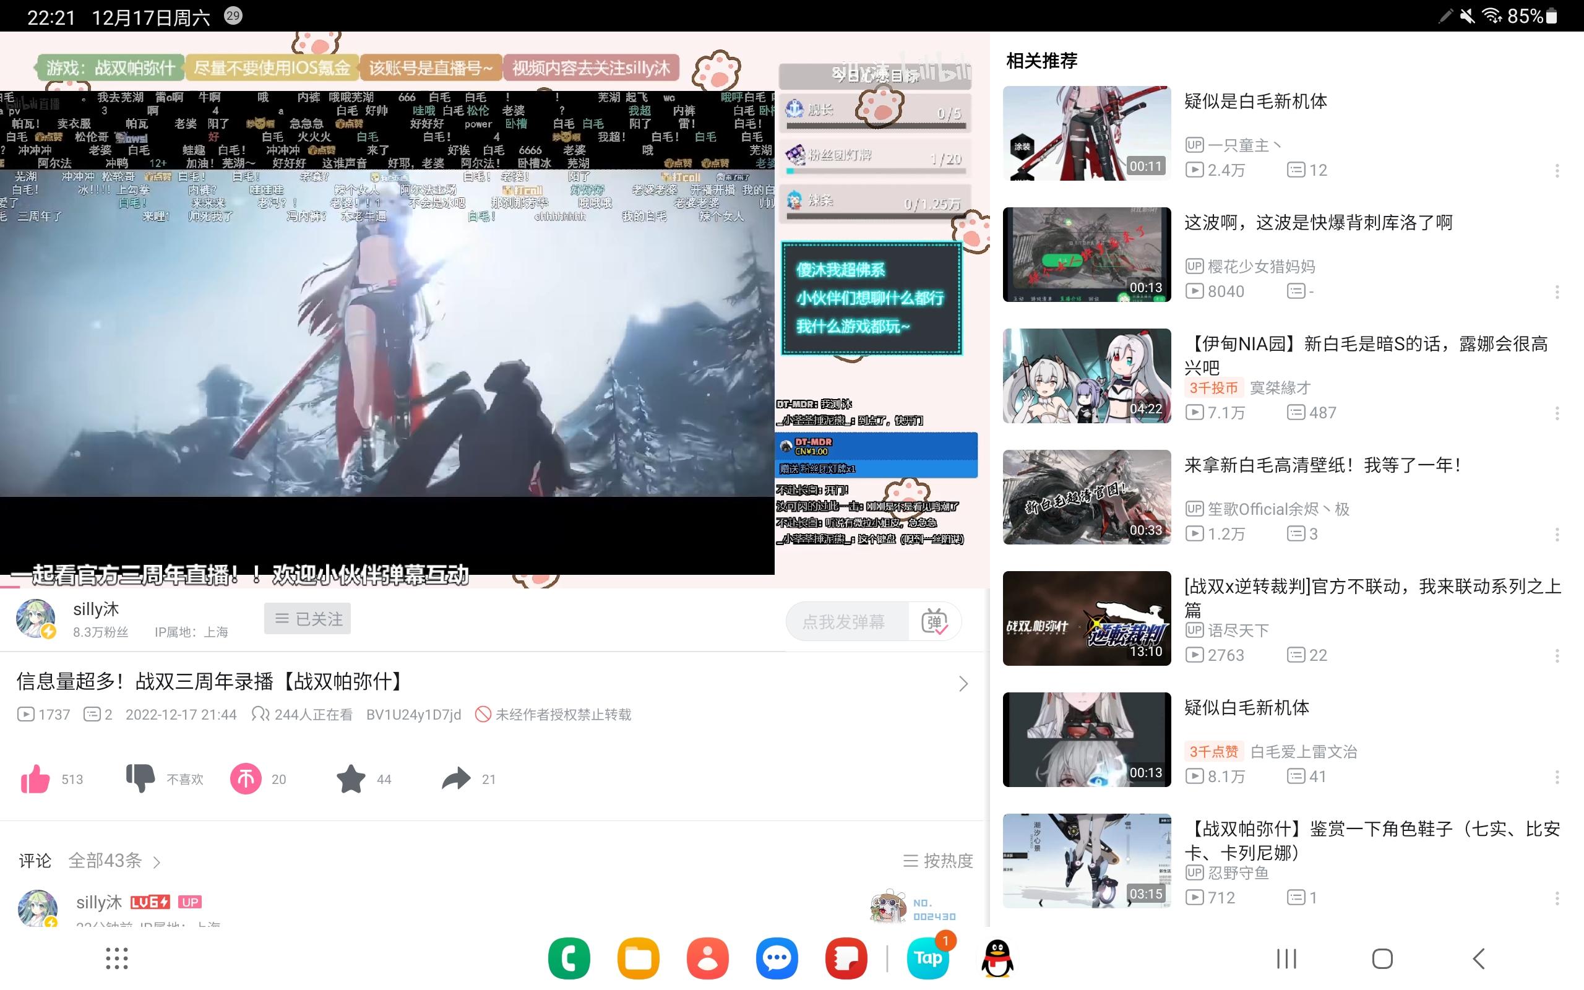This screenshot has height=990, width=1584.
Task: Tap the notification count badge 29
Action: [x=233, y=15]
